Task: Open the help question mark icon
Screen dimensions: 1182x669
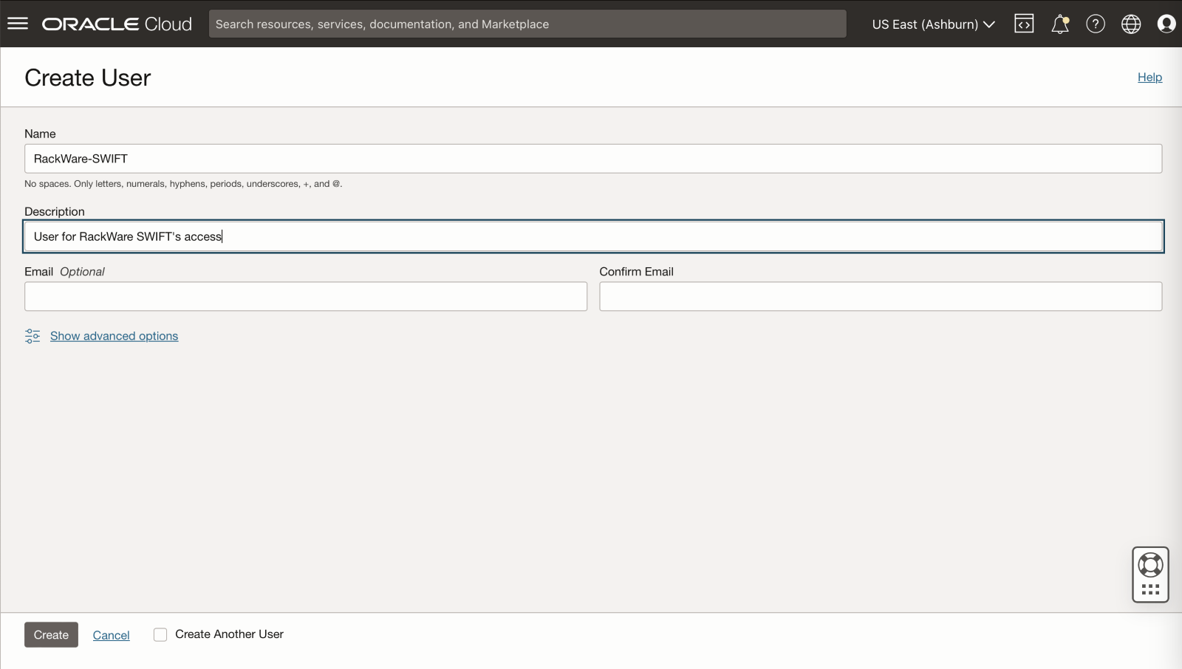Action: click(1096, 24)
